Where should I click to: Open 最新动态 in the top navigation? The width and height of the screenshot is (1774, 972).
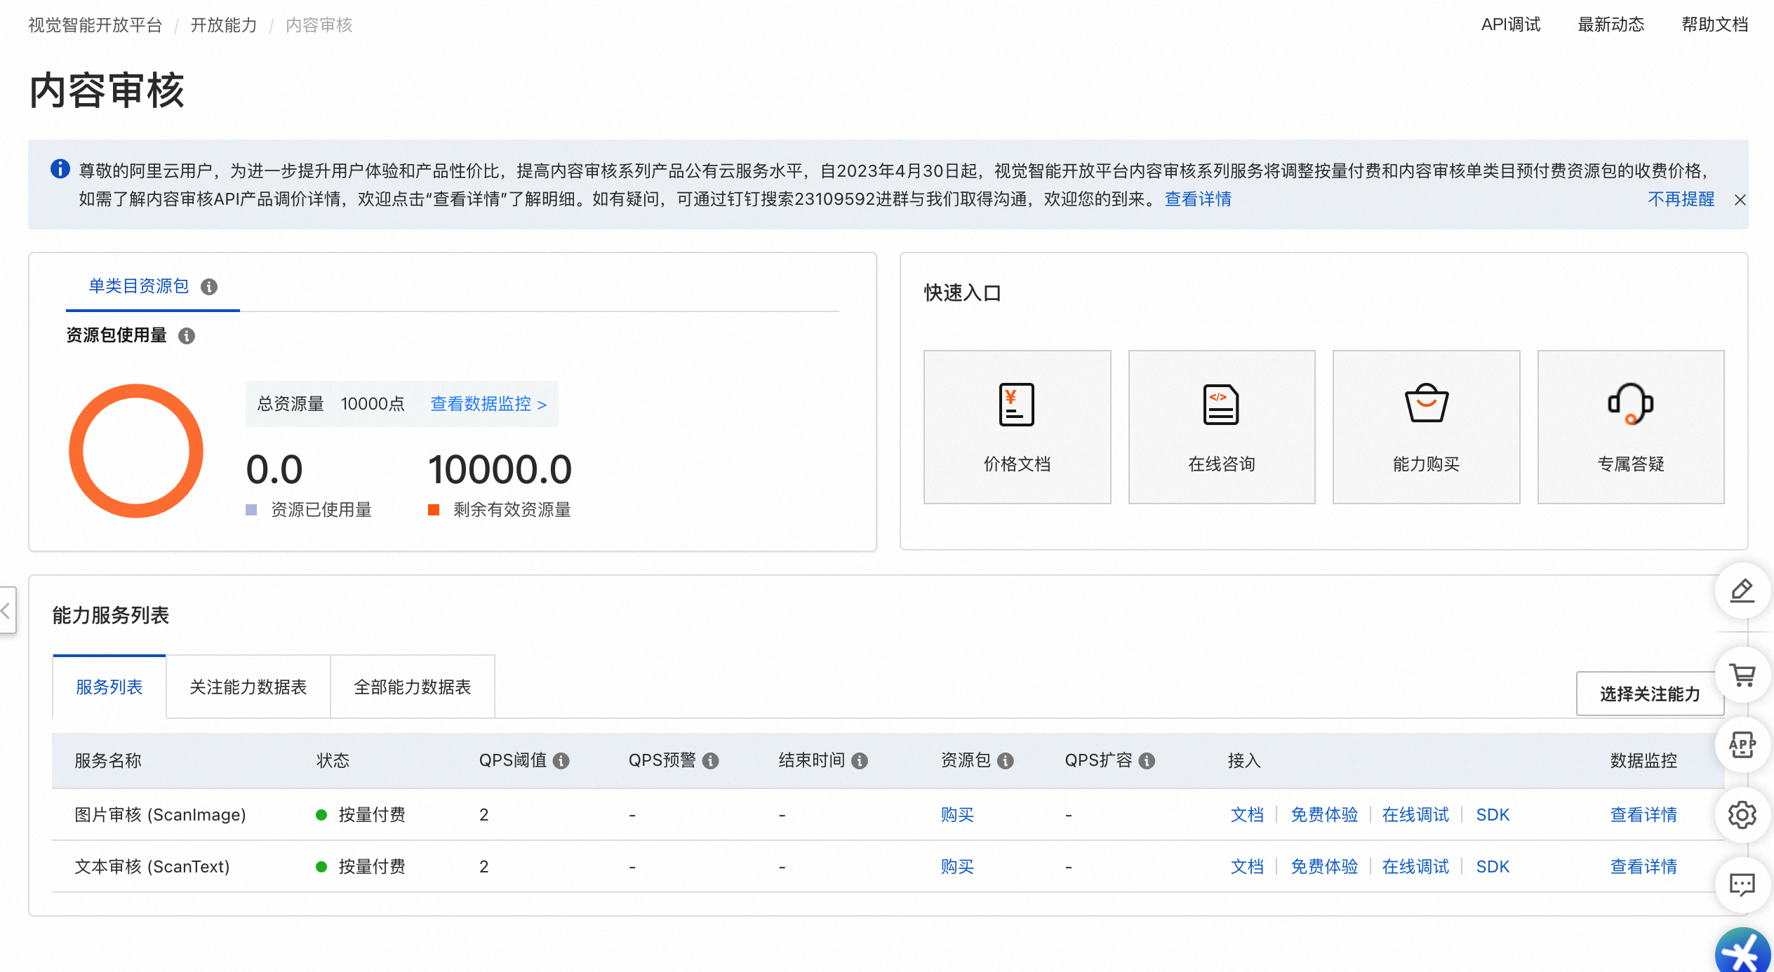click(x=1611, y=25)
